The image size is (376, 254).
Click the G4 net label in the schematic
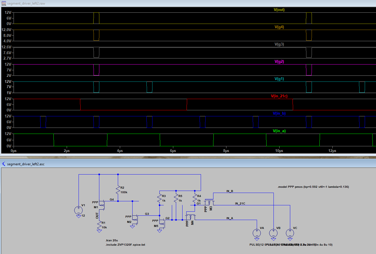[x=112, y=199]
